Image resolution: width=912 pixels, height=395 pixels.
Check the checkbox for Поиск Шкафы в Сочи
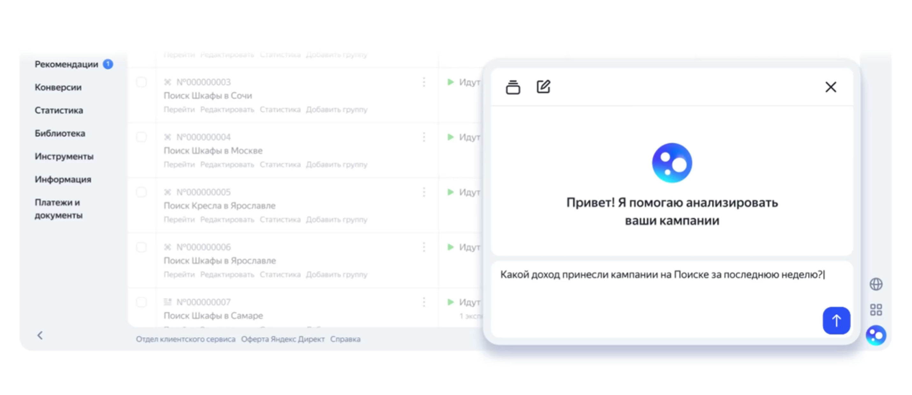142,82
